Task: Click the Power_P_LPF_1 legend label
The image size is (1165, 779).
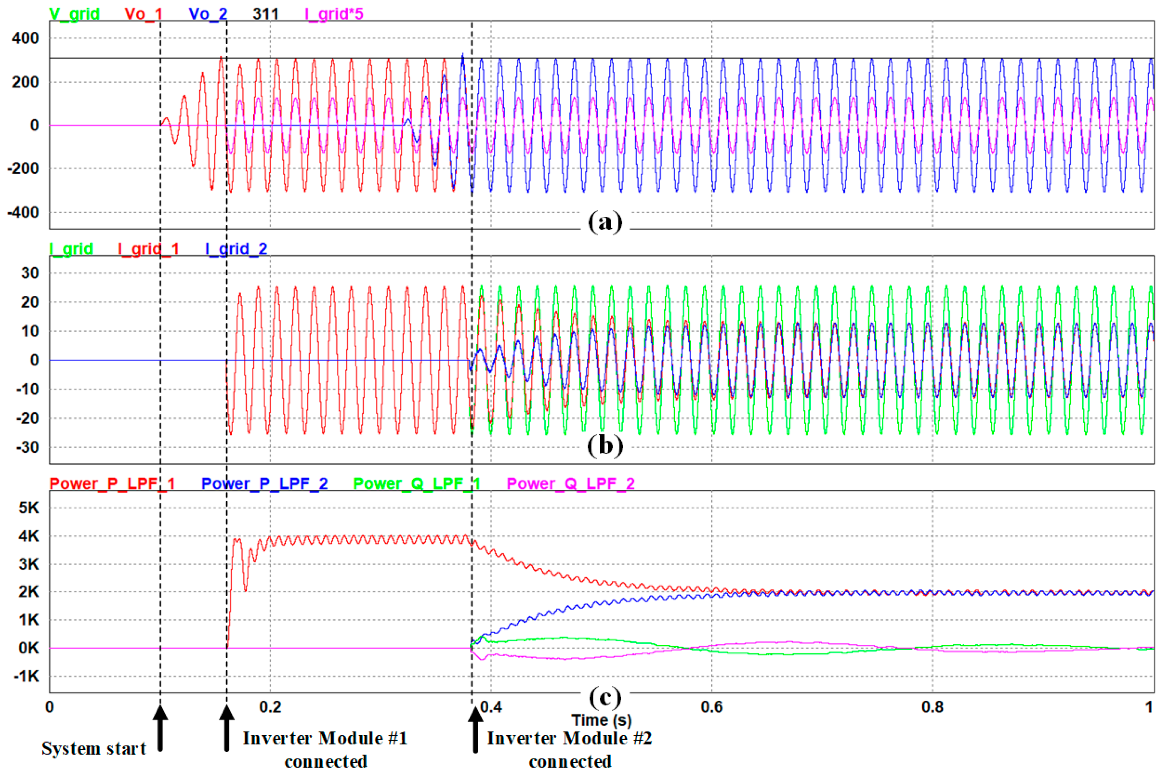Action: pos(112,483)
